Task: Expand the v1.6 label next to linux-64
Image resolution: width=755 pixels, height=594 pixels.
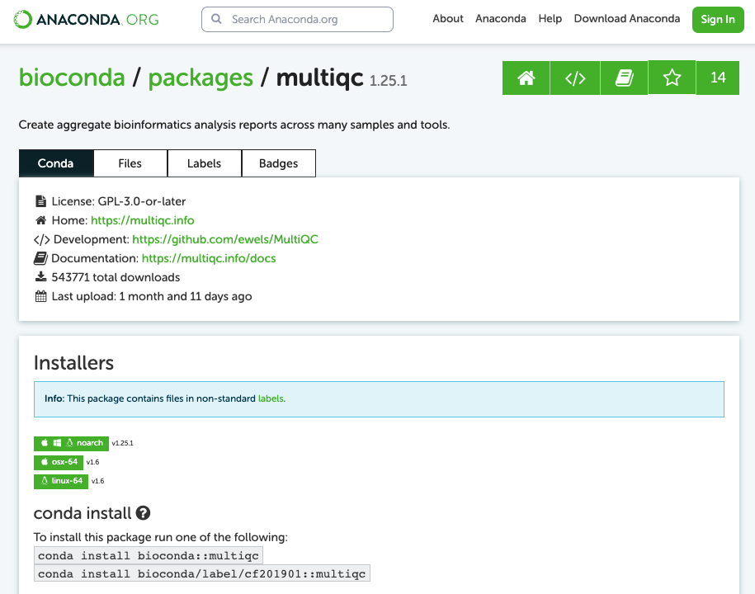Action: 97,481
